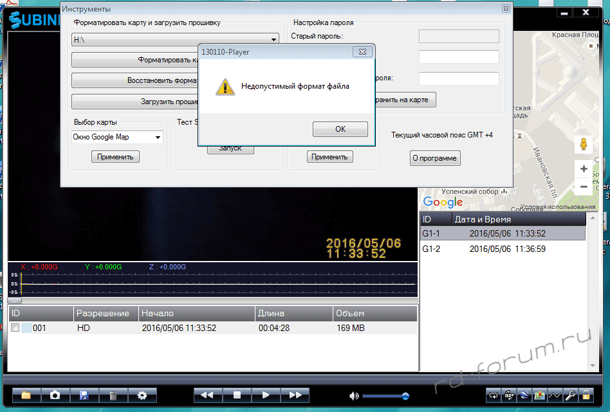
Task: Click the open folder icon in bottom toolbar
Action: [26, 395]
